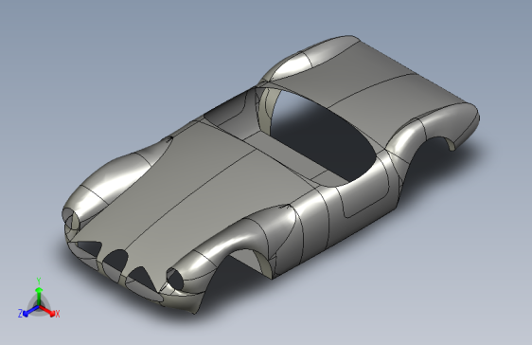The width and height of the screenshot is (532, 345).
Task: Click the blue Z axis on the triad
Action: point(30,311)
